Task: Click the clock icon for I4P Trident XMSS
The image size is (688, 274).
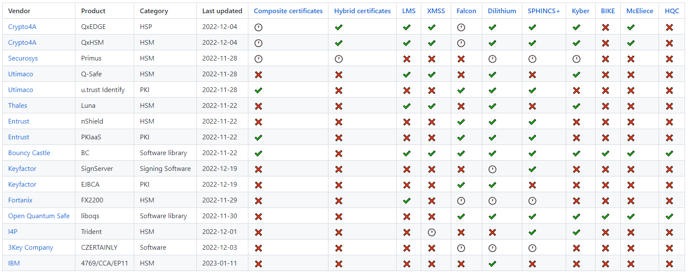Action: (x=432, y=232)
